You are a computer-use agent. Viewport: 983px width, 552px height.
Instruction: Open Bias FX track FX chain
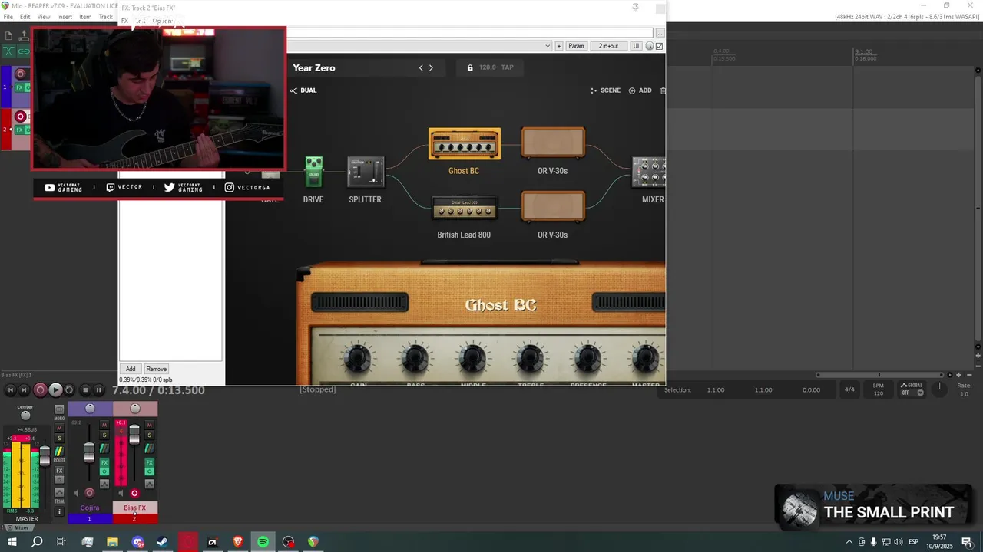pyautogui.click(x=150, y=462)
